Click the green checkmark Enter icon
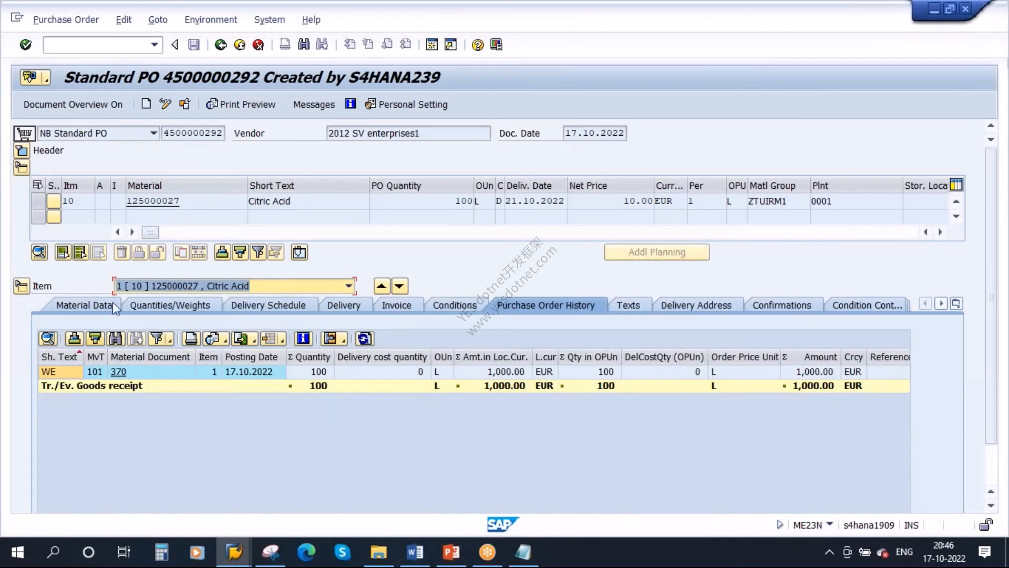1009x568 pixels. [x=25, y=45]
